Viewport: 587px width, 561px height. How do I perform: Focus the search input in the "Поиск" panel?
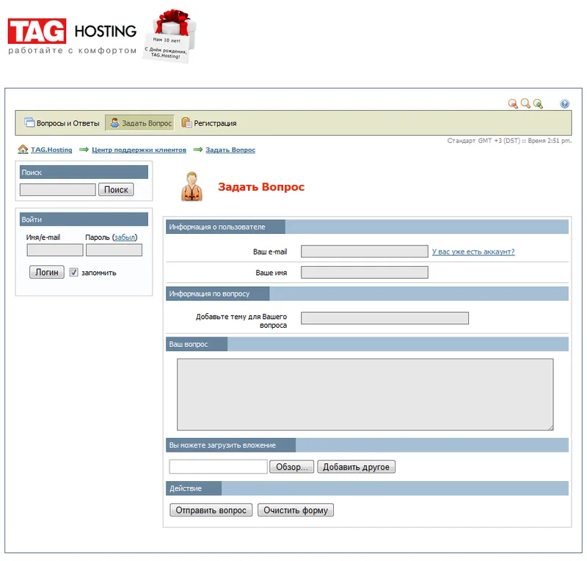(58, 189)
